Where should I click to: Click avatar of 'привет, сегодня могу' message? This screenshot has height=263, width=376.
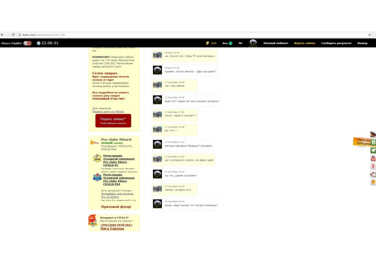tap(157, 189)
